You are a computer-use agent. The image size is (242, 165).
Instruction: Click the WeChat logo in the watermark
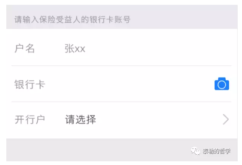coord(194,151)
